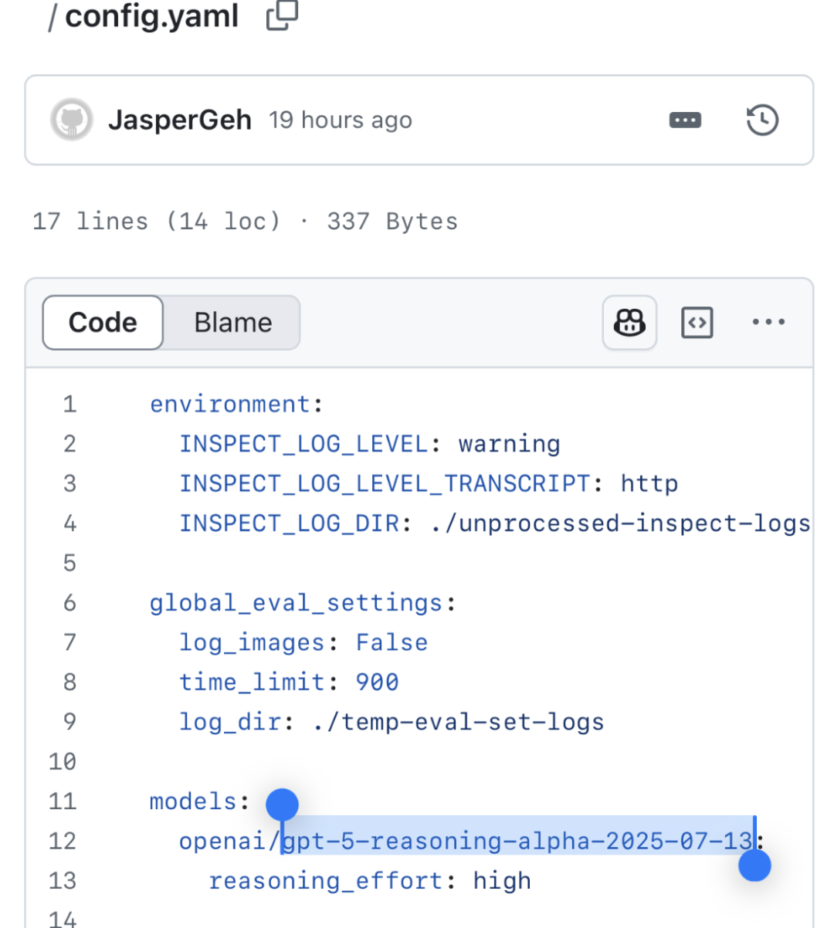The image size is (834, 928).
Task: Open the Copilot assistant icon
Action: (x=629, y=323)
